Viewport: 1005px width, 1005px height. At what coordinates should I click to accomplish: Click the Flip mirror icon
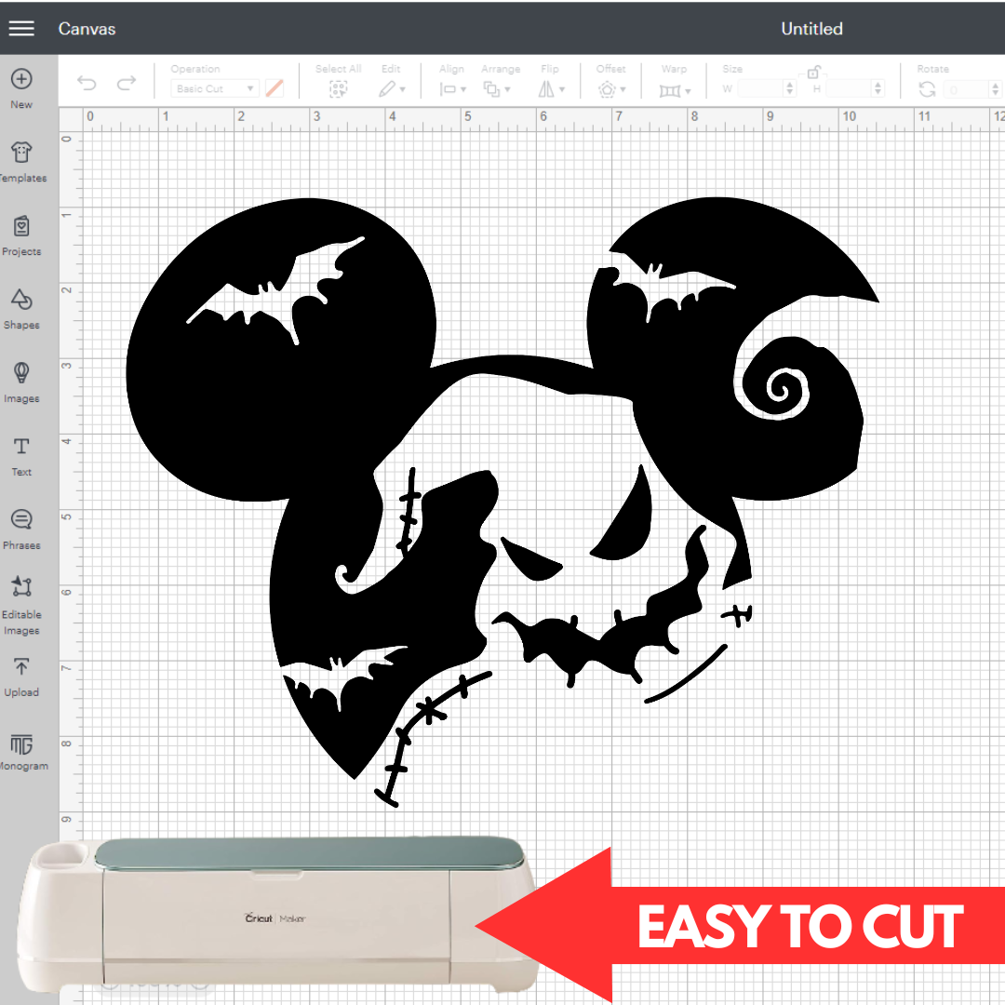point(546,89)
